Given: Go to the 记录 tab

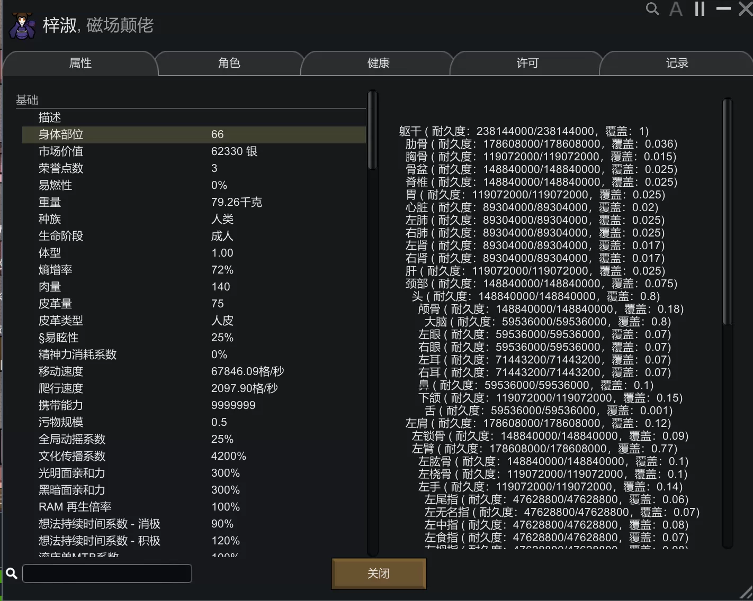Looking at the screenshot, I should pyautogui.click(x=677, y=63).
